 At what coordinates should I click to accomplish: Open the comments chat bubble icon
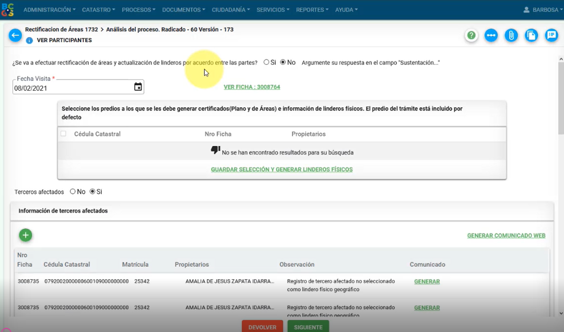click(551, 35)
